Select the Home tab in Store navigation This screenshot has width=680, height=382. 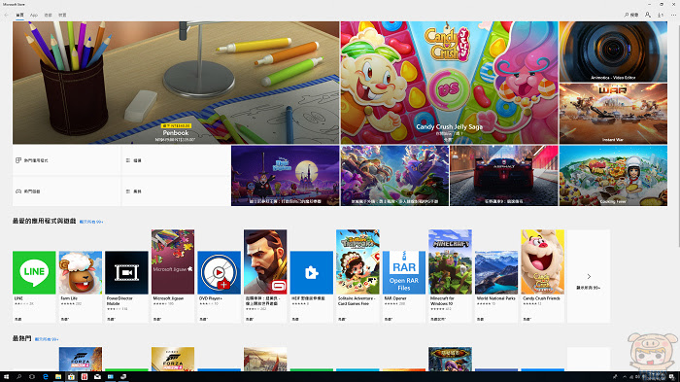click(19, 15)
